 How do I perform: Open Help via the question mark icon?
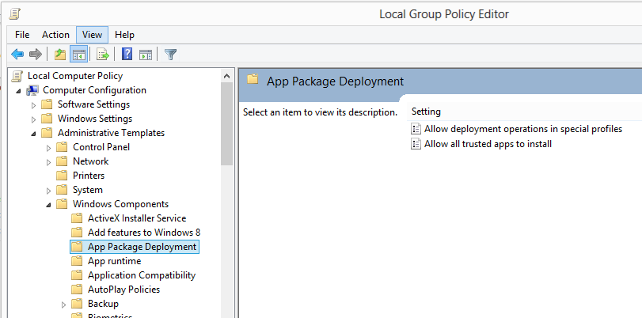pyautogui.click(x=127, y=54)
